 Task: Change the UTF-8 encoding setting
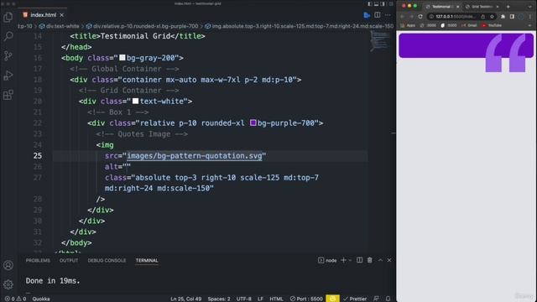click(244, 299)
